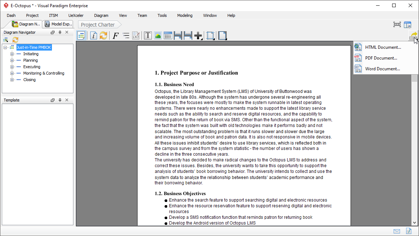Image resolution: width=419 pixels, height=236 pixels.
Task: Select the font style F icon
Action: 115,35
